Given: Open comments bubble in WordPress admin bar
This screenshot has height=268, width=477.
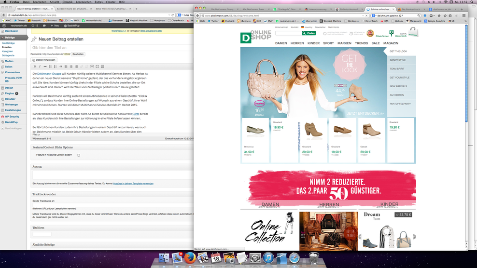Looking at the screenshot, I should tap(44, 26).
